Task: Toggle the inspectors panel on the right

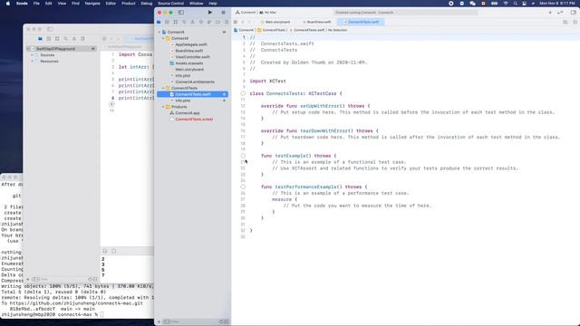Action: click(x=574, y=12)
